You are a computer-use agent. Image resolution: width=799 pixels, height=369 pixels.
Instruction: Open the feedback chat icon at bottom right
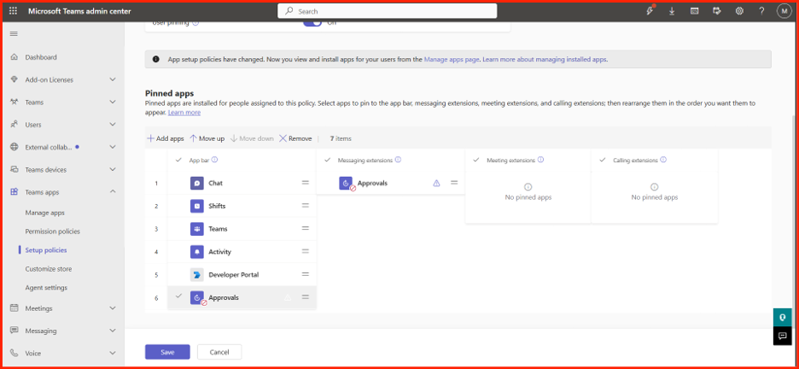pos(782,336)
